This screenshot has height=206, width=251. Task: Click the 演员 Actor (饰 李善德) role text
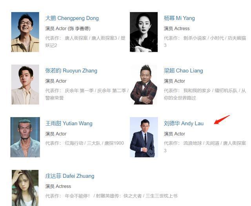click(68, 29)
